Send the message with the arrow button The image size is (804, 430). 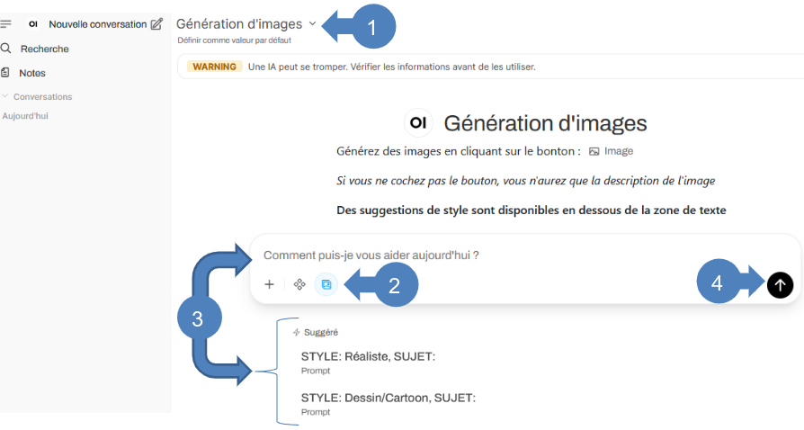coord(780,284)
